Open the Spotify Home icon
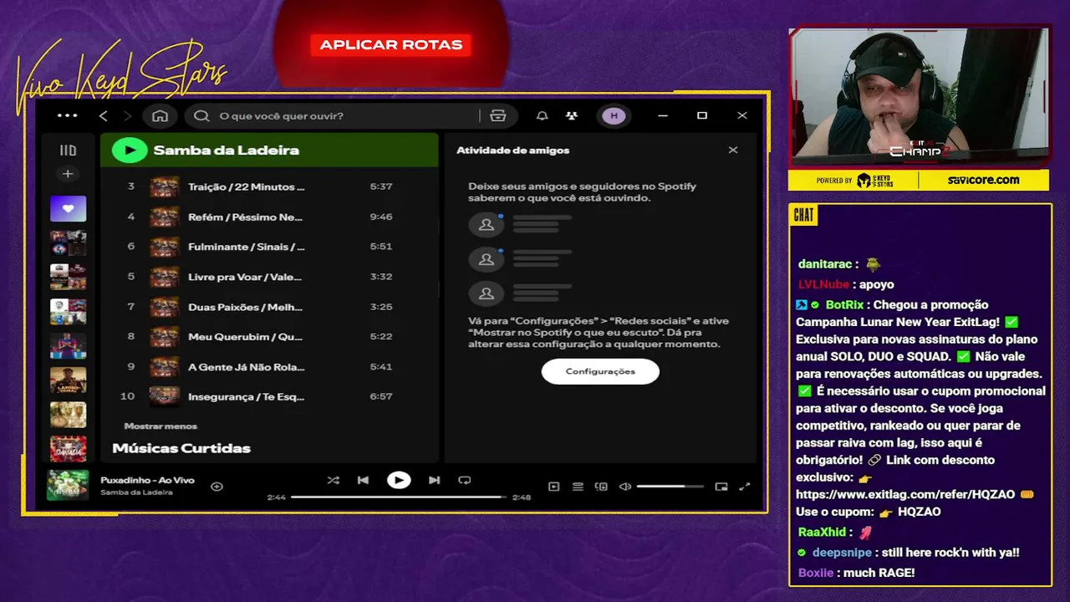 (160, 115)
